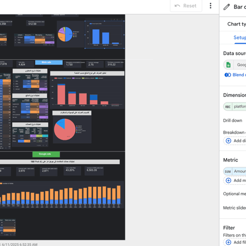Select the blue bar chart at top right
Viewport: 246px width, 246px height.
pyautogui.click(x=104, y=35)
